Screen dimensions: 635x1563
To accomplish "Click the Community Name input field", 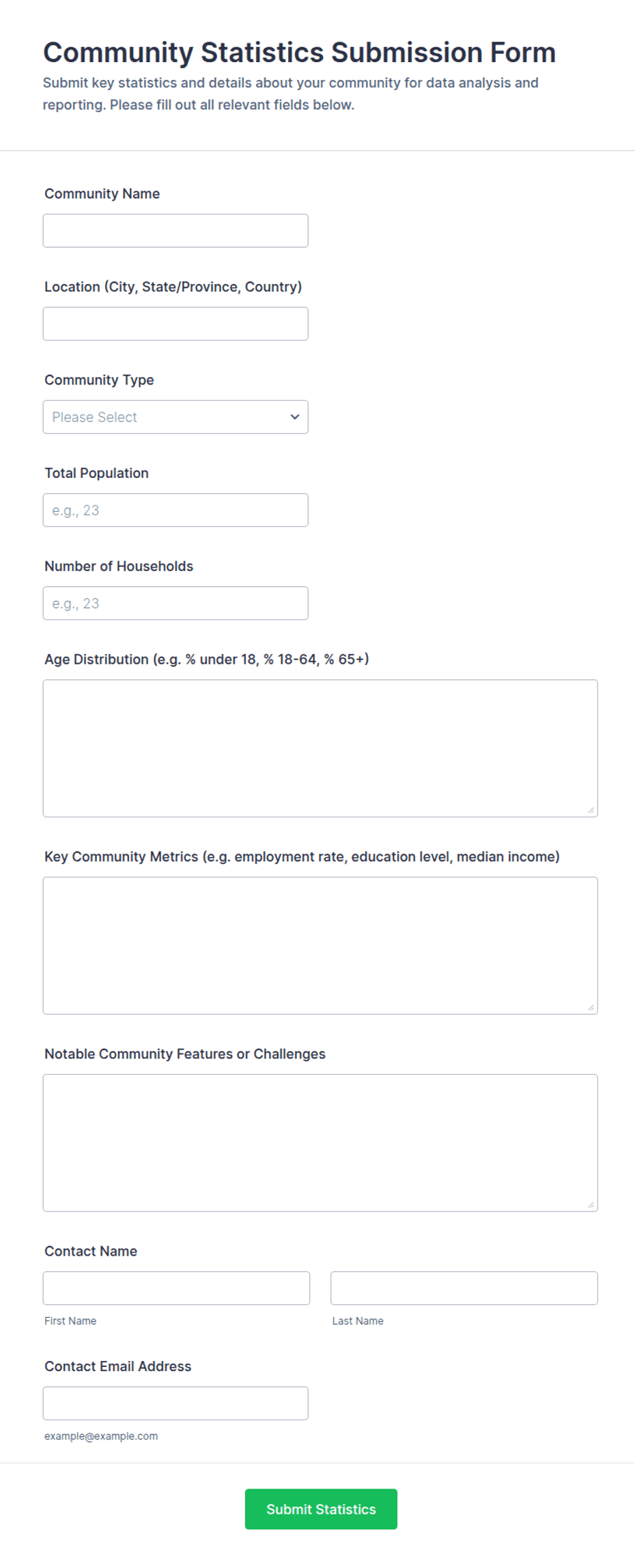I will click(175, 231).
